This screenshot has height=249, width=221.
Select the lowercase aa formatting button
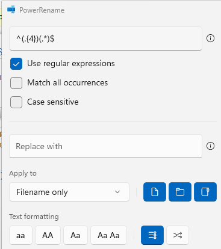20,235
